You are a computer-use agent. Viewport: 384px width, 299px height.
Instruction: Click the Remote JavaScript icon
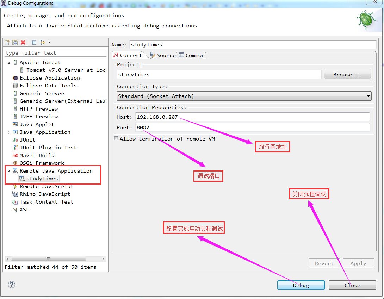[15, 186]
